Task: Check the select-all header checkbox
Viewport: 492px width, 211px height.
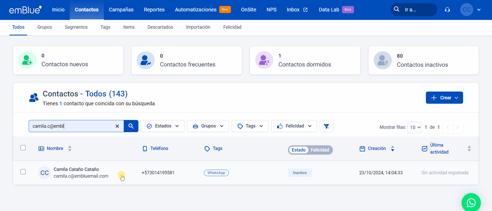Action: [x=23, y=148]
